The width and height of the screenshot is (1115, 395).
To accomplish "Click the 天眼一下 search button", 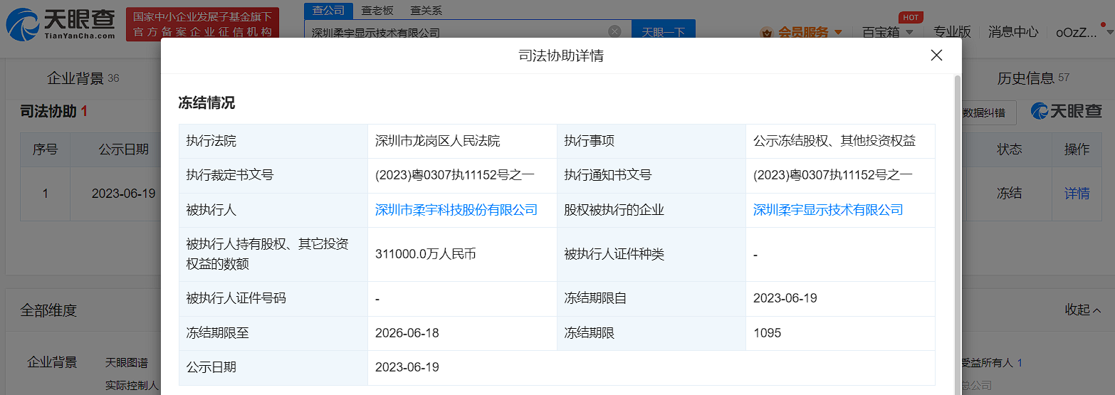I will pyautogui.click(x=663, y=31).
